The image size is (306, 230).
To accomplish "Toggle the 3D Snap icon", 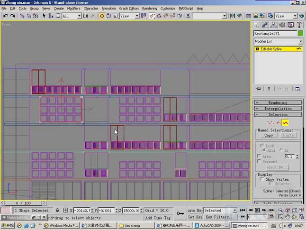I will coord(152,16).
